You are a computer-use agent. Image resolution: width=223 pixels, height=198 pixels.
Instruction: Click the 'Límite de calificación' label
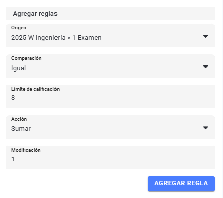(x=35, y=89)
